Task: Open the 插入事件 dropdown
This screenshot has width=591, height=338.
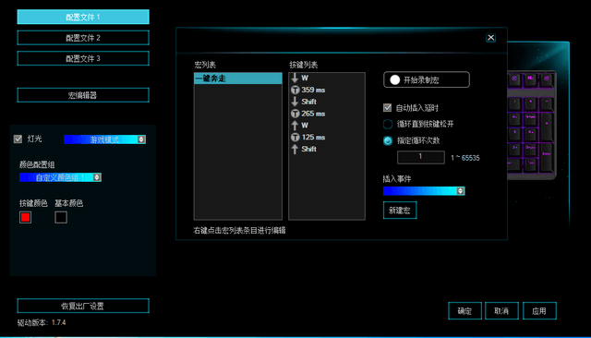Action: coord(424,191)
